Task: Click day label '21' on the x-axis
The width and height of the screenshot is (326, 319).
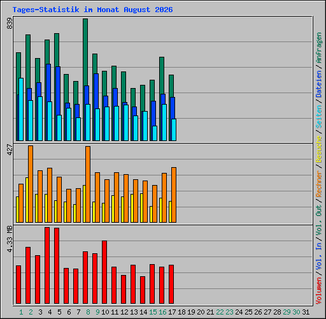Action: tap(210, 312)
